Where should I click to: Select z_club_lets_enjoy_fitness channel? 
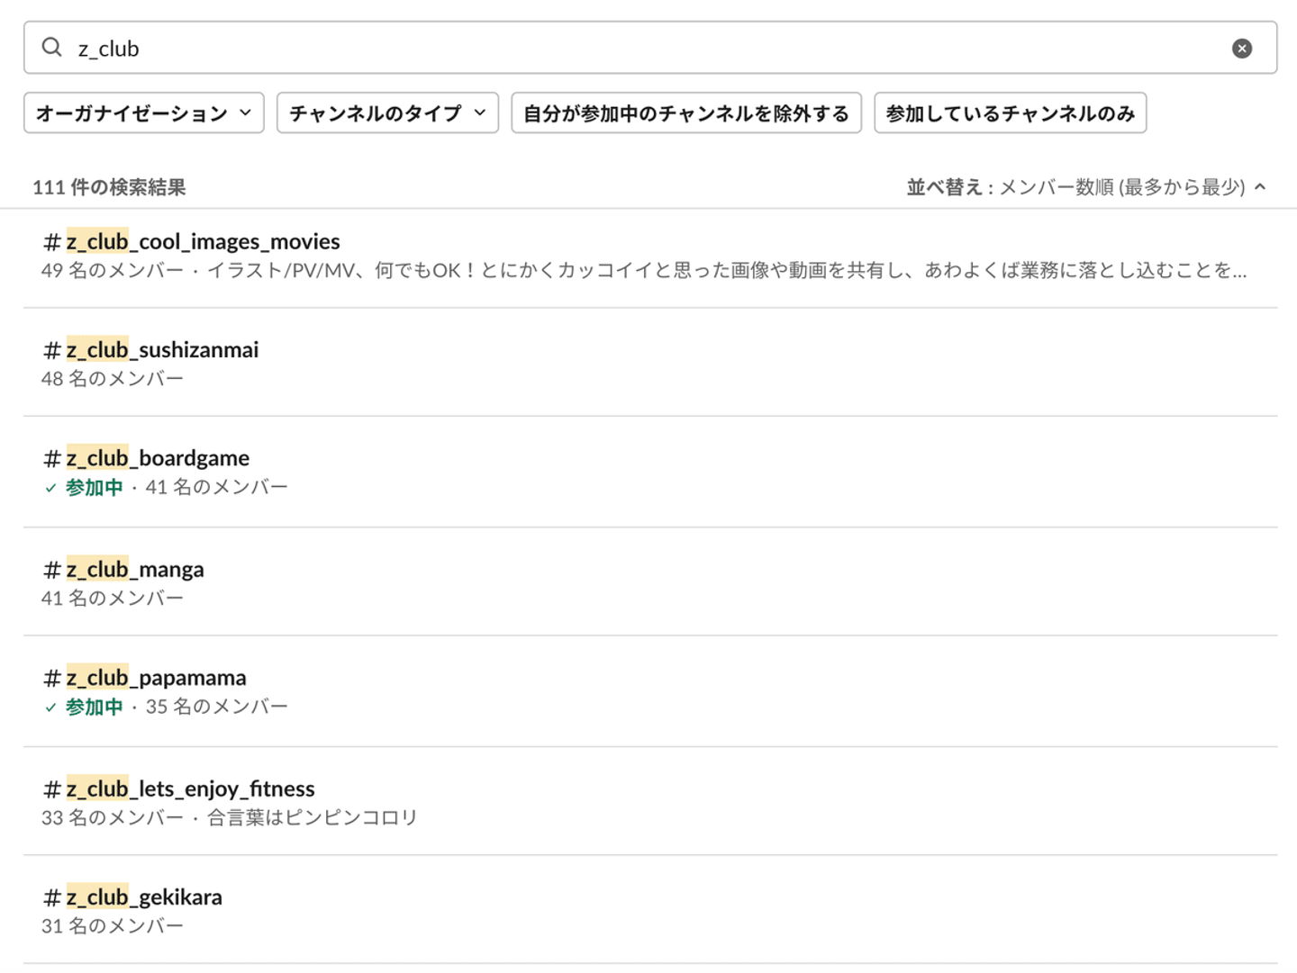click(190, 789)
